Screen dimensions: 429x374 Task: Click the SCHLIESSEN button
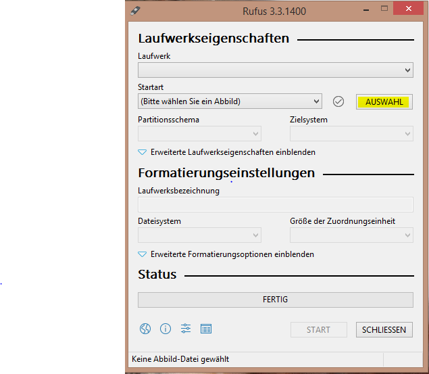pos(384,329)
